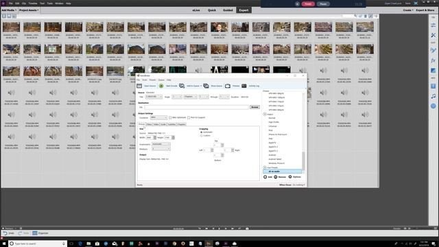Click the Task View taskbar icon
439x247 pixels.
click(71, 244)
